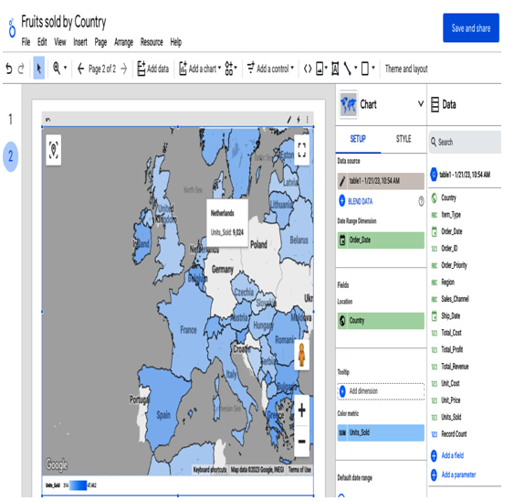
Task: Open shape tool dropdown arrow
Action: [x=373, y=68]
